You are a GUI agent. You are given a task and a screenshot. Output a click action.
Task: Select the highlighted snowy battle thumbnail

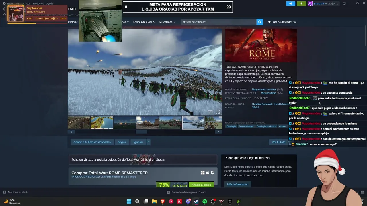click(194, 123)
